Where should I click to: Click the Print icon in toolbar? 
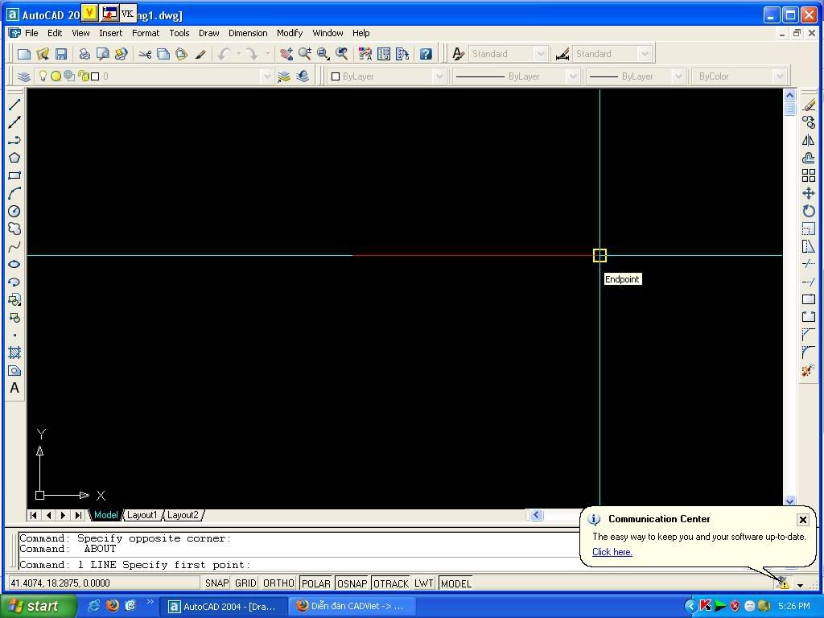(84, 54)
